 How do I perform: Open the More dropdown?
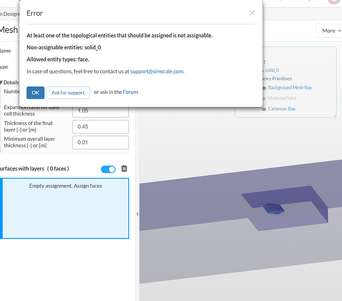[x=331, y=31]
